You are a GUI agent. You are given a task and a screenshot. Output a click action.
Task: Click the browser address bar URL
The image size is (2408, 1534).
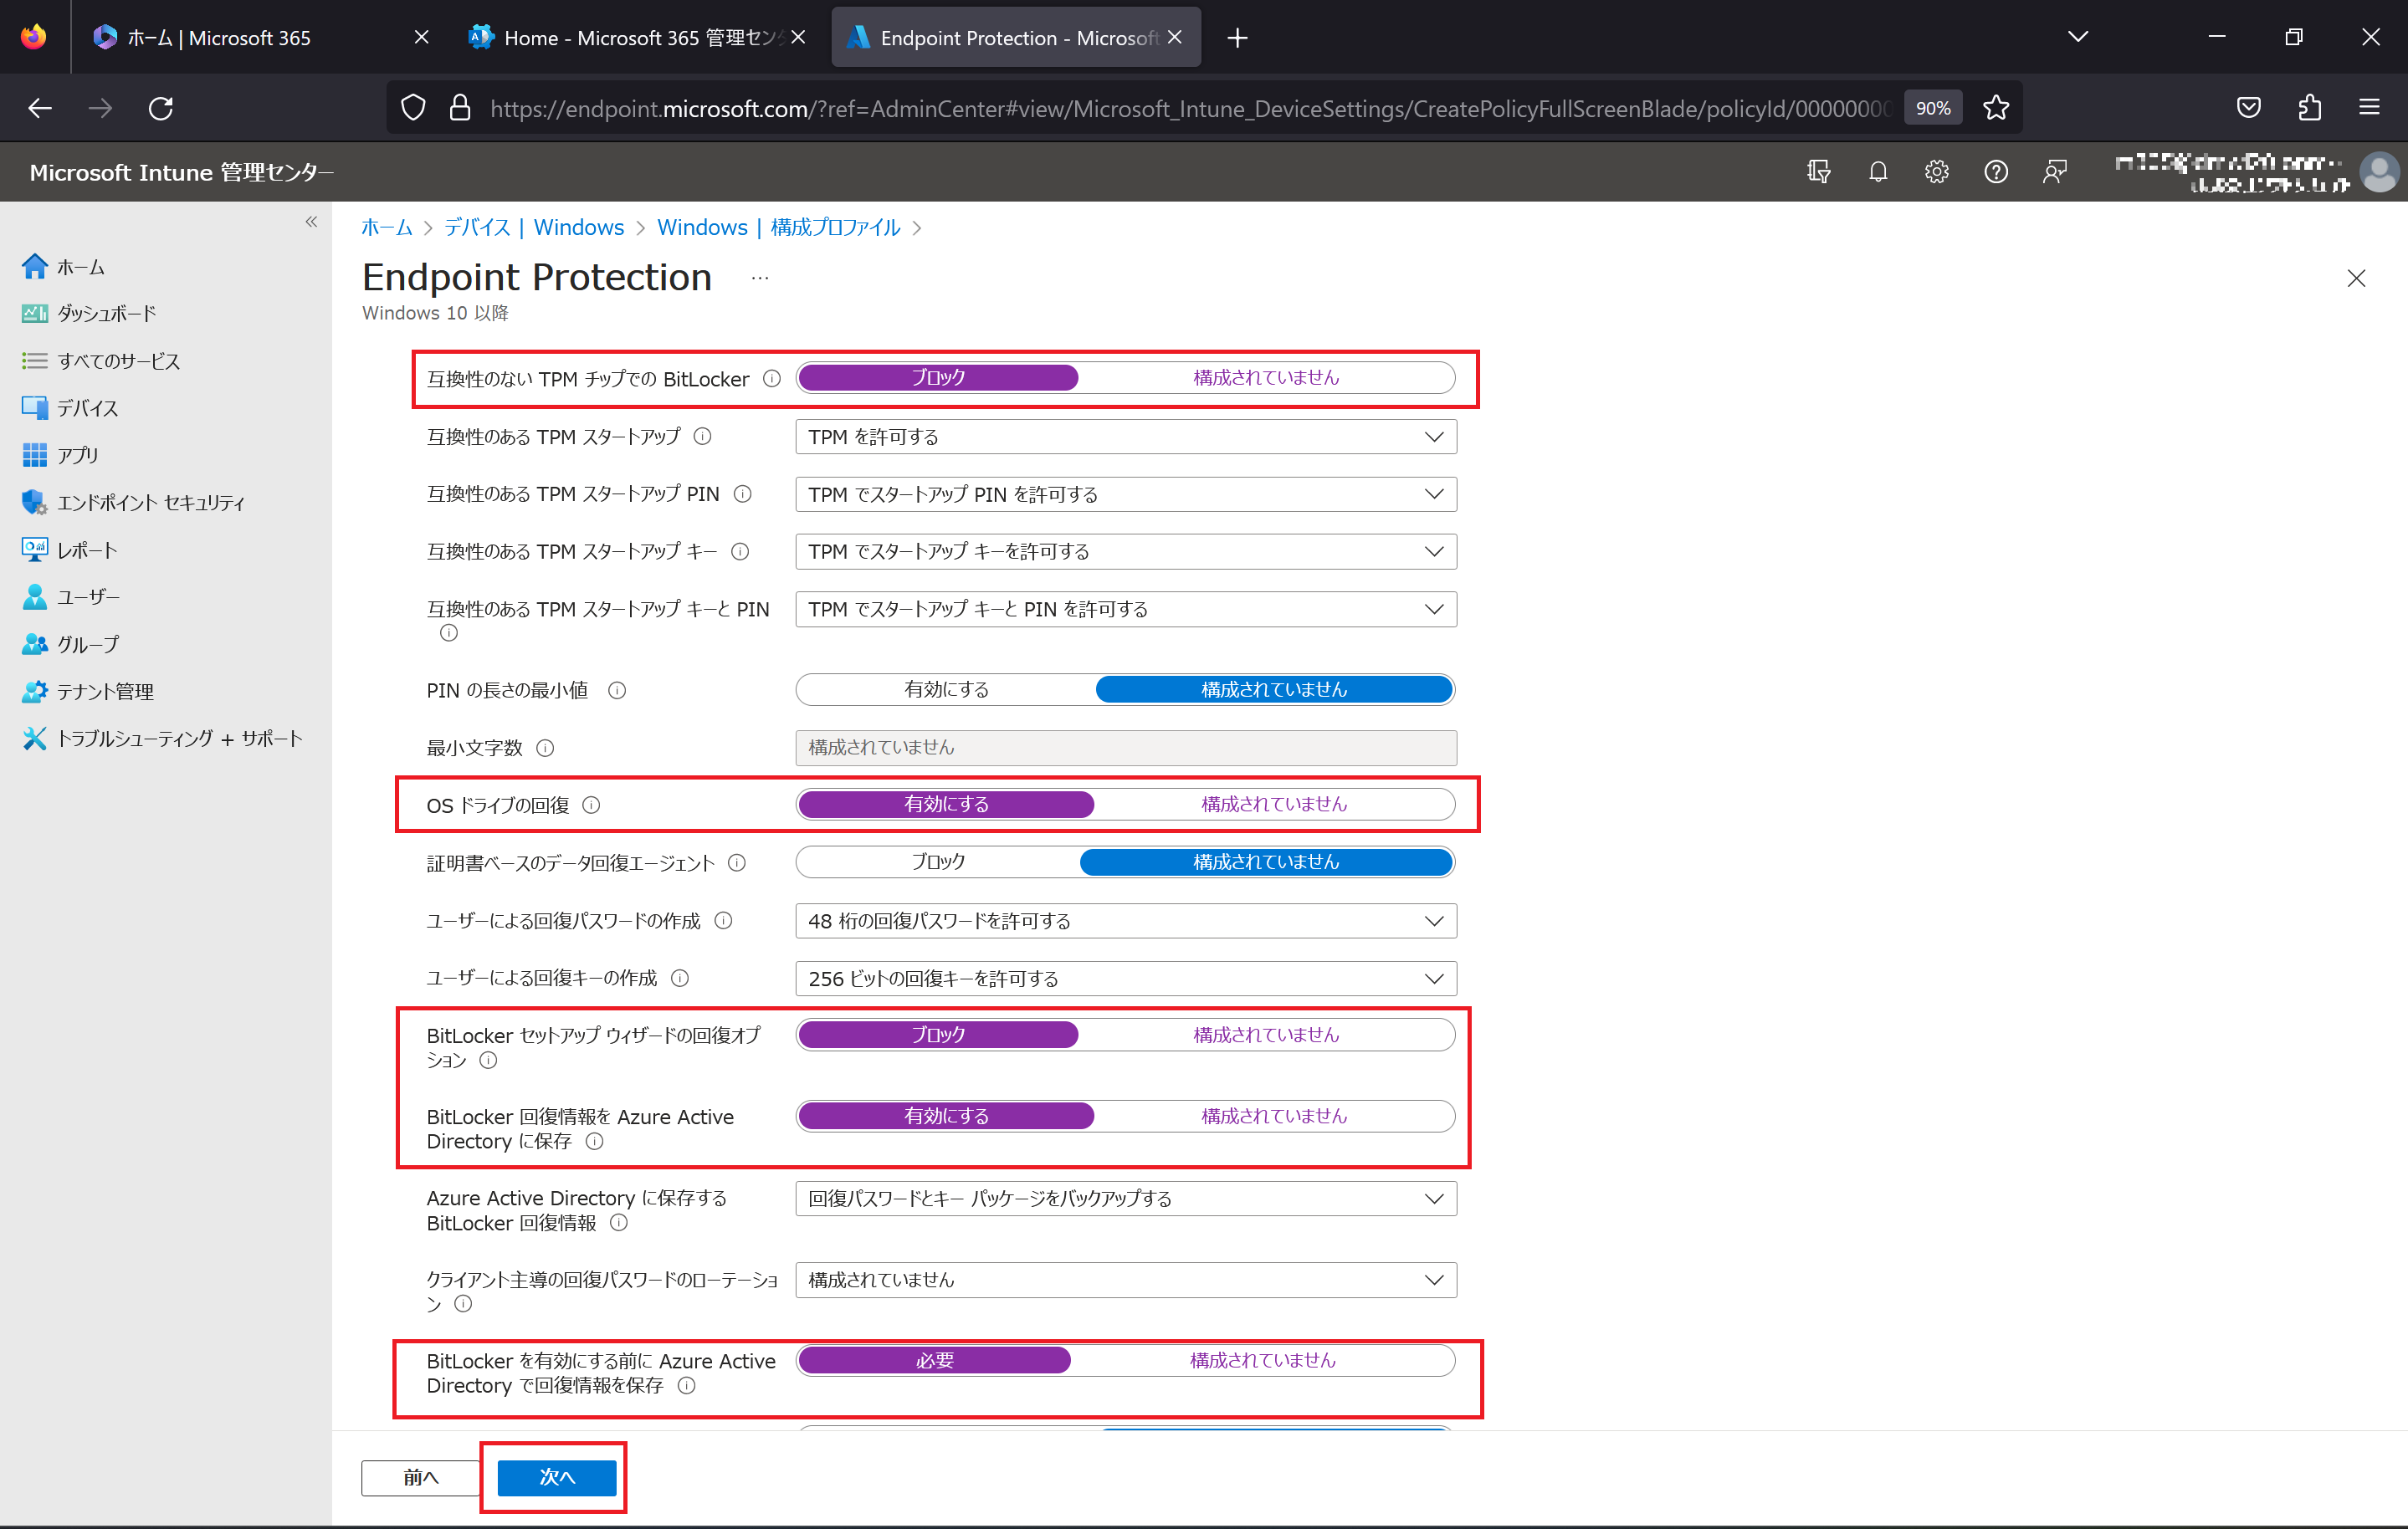pyautogui.click(x=1190, y=108)
